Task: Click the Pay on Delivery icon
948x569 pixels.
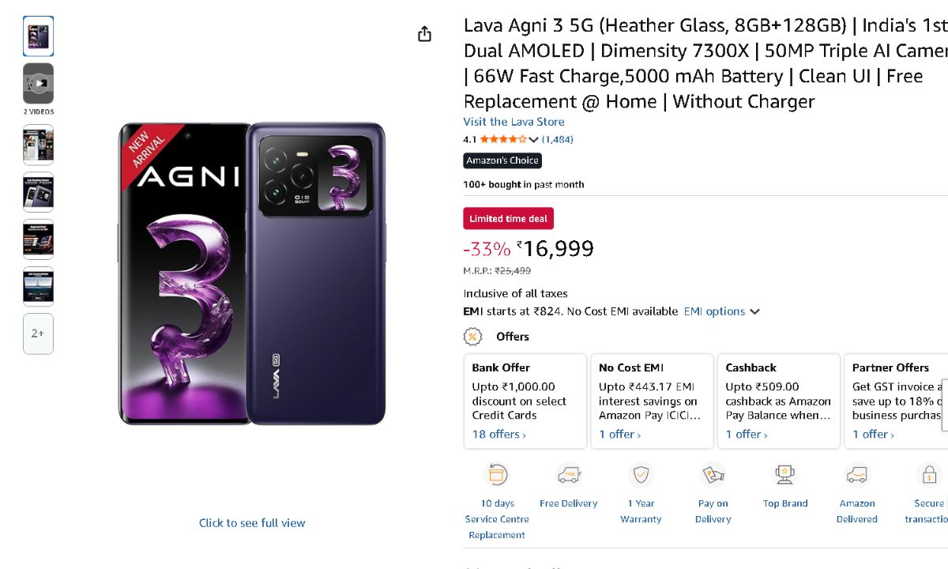Action: tap(713, 475)
